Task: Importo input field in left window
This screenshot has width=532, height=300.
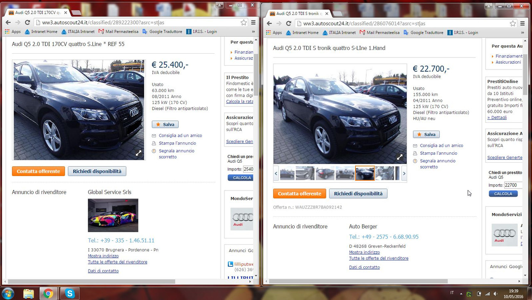Action: pyautogui.click(x=248, y=169)
